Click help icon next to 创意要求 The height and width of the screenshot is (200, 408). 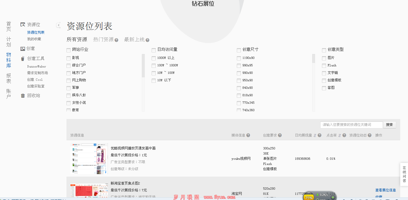[280, 135]
